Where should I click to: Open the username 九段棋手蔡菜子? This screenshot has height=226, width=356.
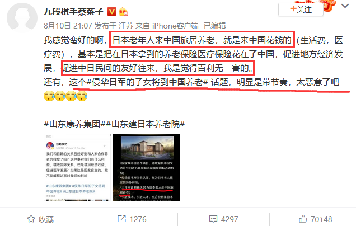click(73, 11)
